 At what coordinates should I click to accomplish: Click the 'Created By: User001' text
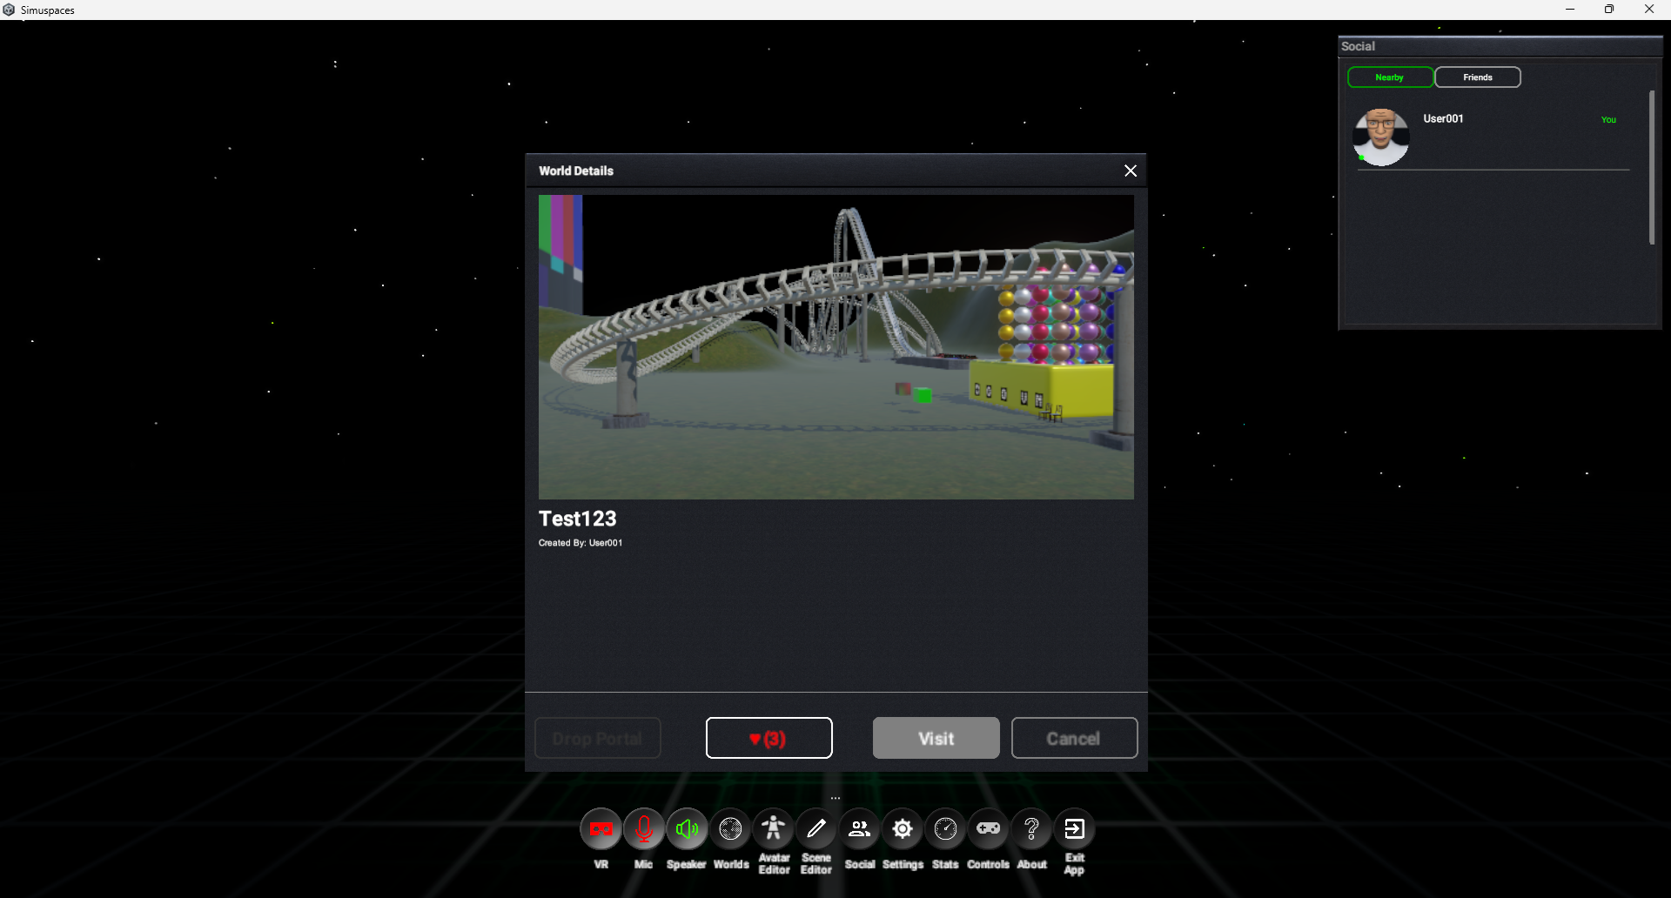pyautogui.click(x=580, y=543)
